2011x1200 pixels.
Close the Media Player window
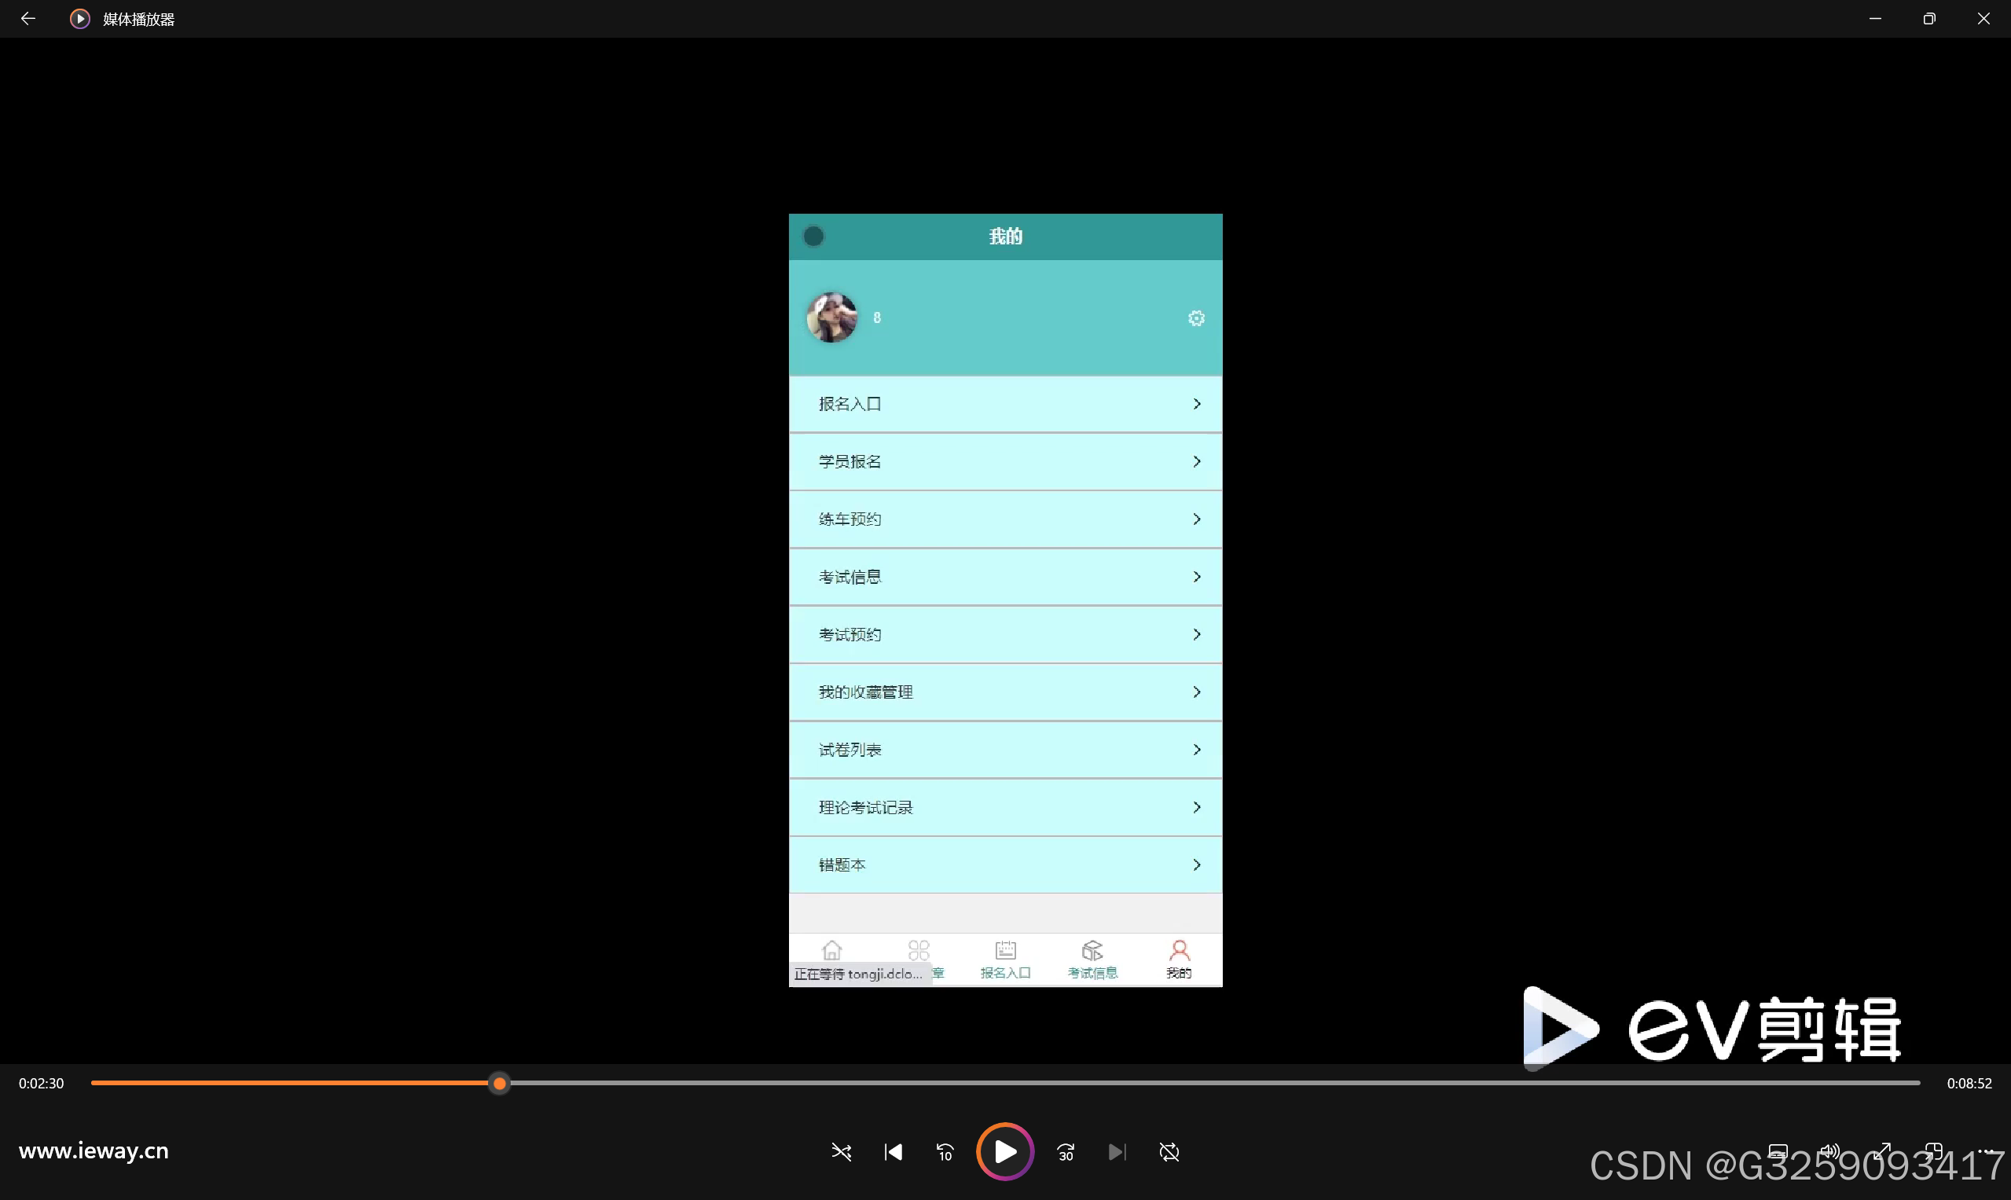1983,18
